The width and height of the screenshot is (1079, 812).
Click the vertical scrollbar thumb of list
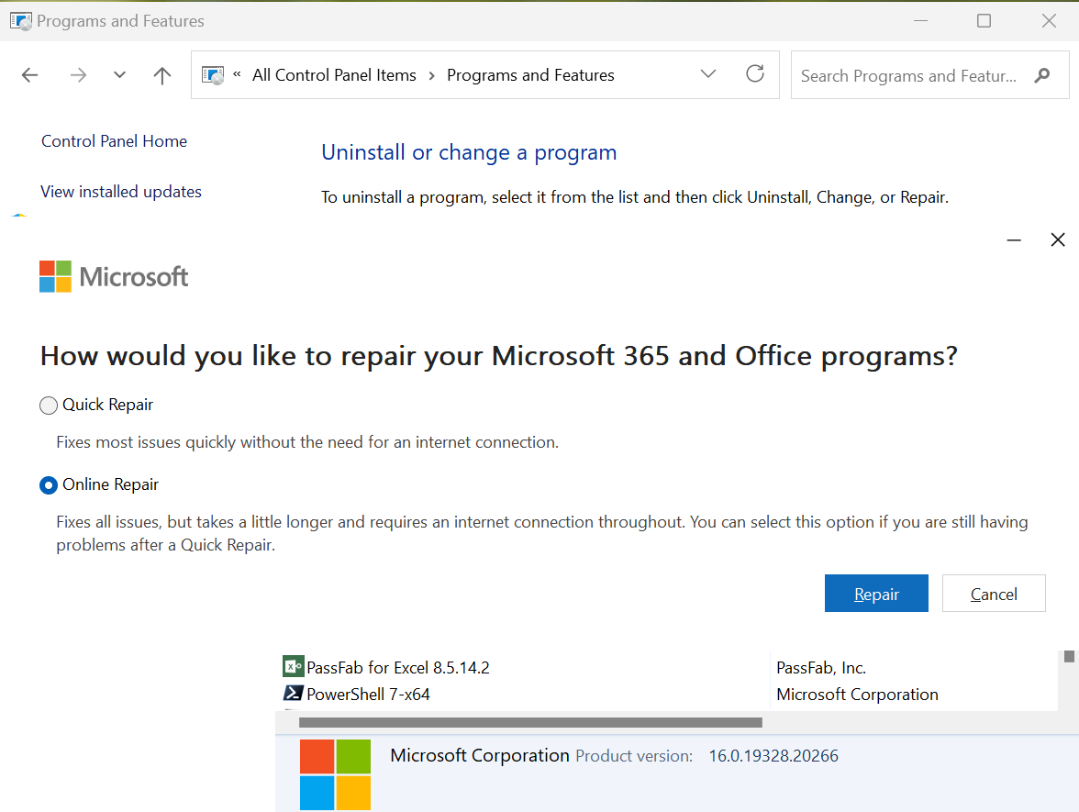[x=1069, y=657]
